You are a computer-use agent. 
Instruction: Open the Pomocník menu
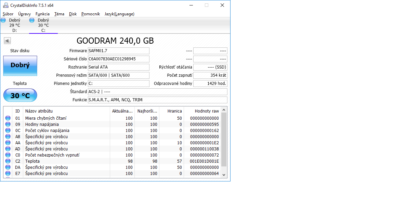pyautogui.click(x=90, y=14)
